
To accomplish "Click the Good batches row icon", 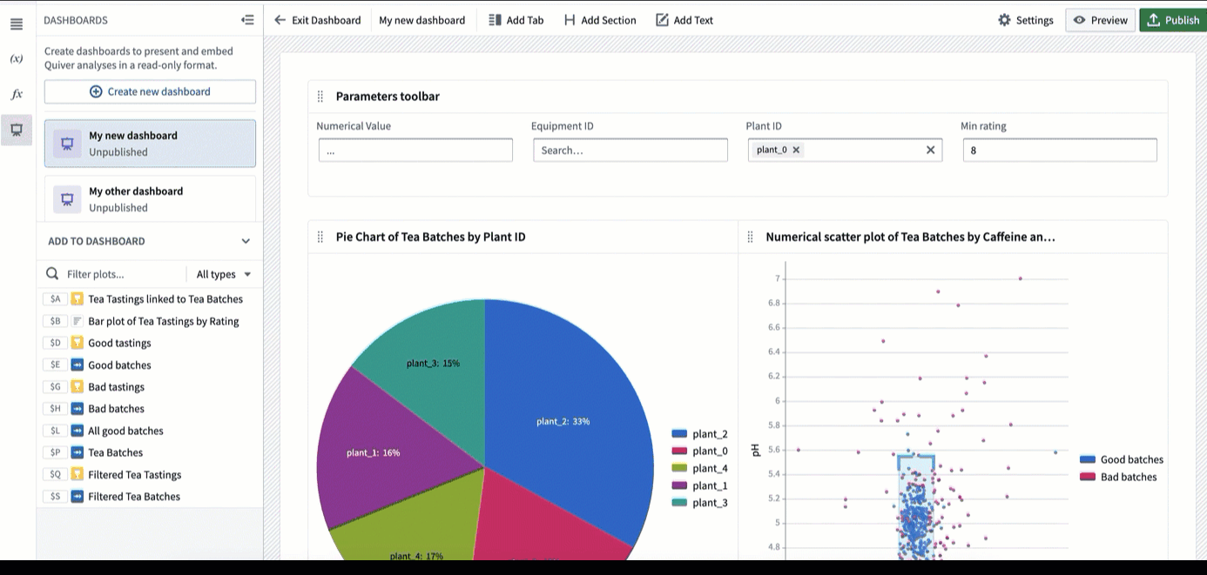I will point(77,365).
